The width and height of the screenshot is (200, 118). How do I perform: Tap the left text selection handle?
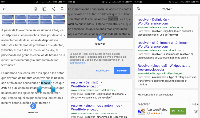pyautogui.click(x=39, y=88)
